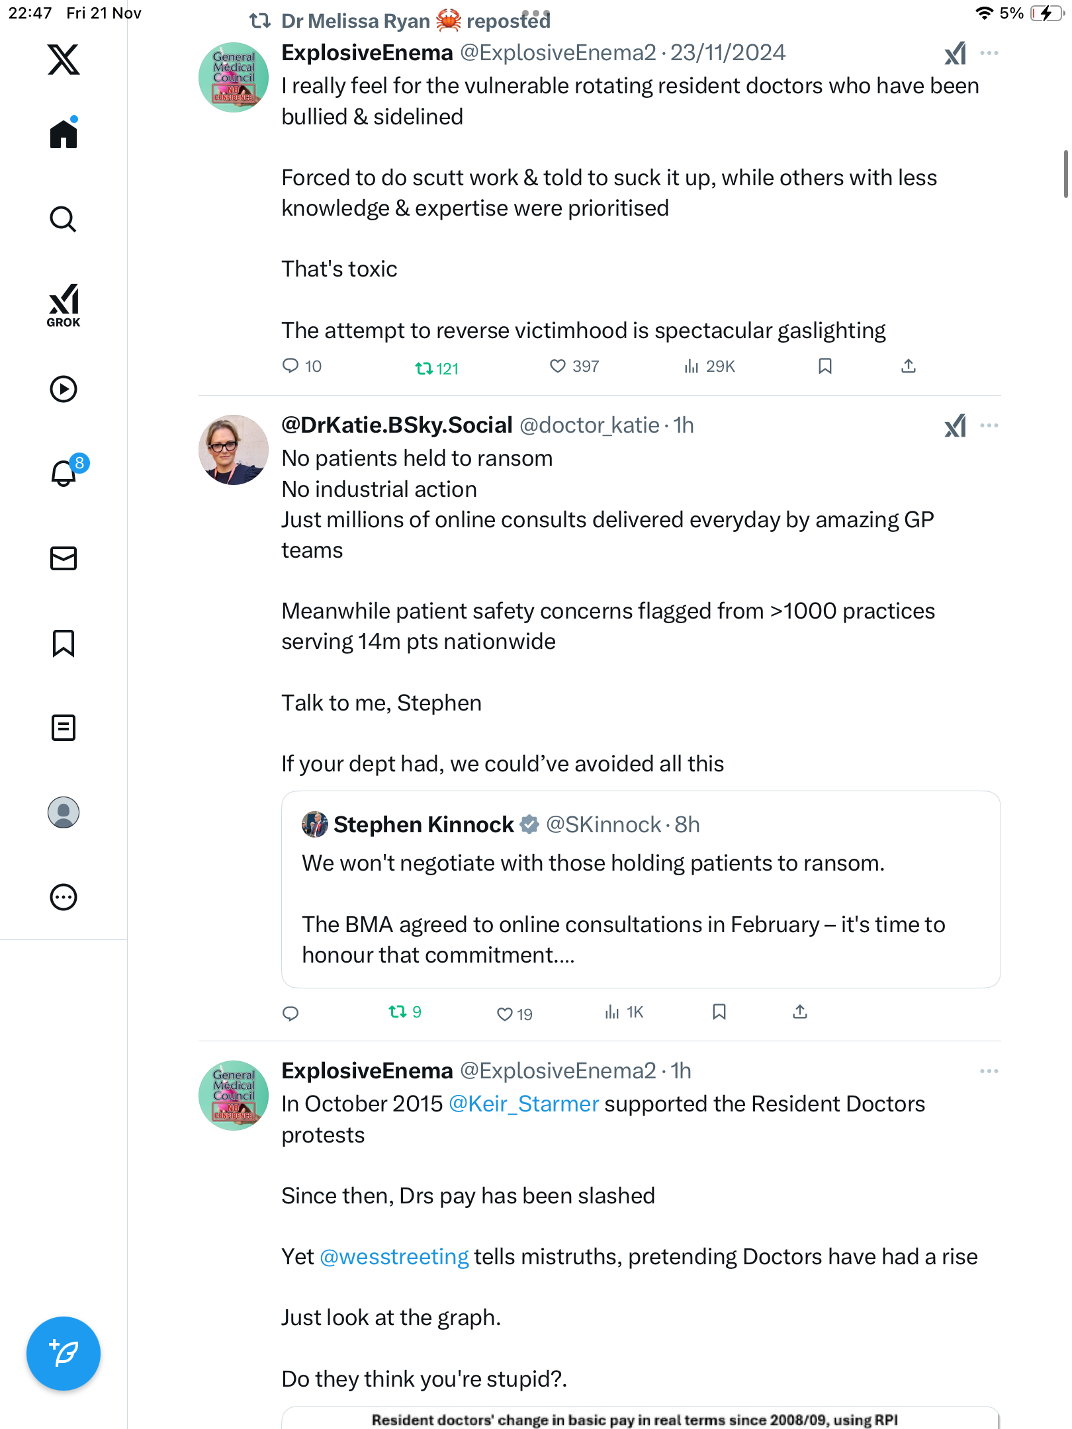The width and height of the screenshot is (1072, 1429).
Task: Like the DrKatie post with 19 likes
Action: 505,1014
